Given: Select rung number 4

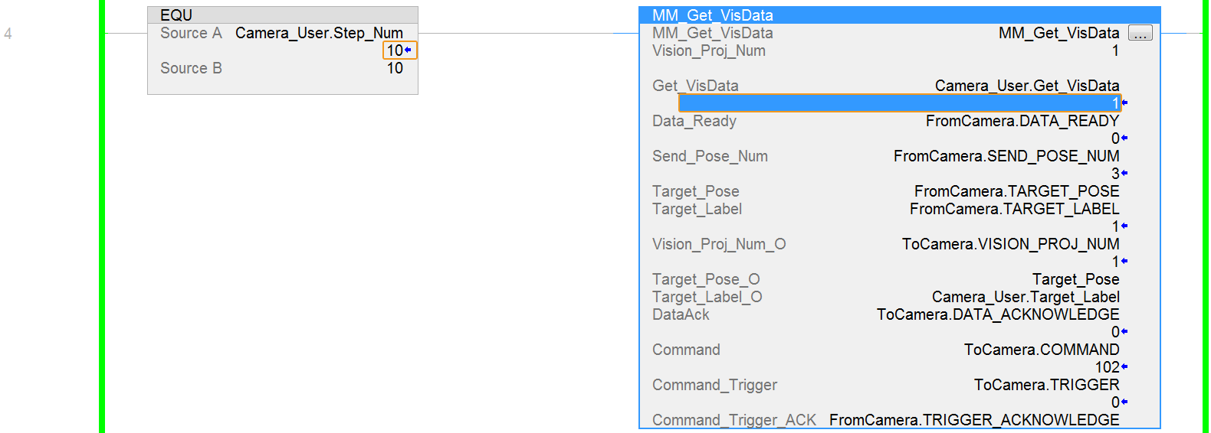Looking at the screenshot, I should (x=8, y=34).
